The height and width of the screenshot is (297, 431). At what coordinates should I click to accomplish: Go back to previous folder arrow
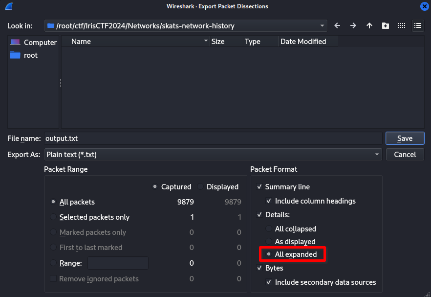click(x=337, y=25)
